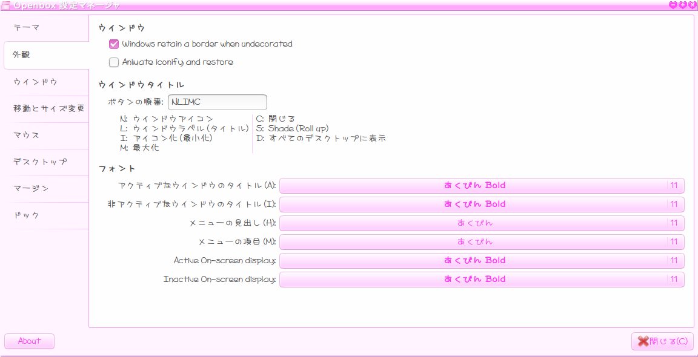Focus the ボタンの順番 field containing NLIMC

[x=218, y=102]
